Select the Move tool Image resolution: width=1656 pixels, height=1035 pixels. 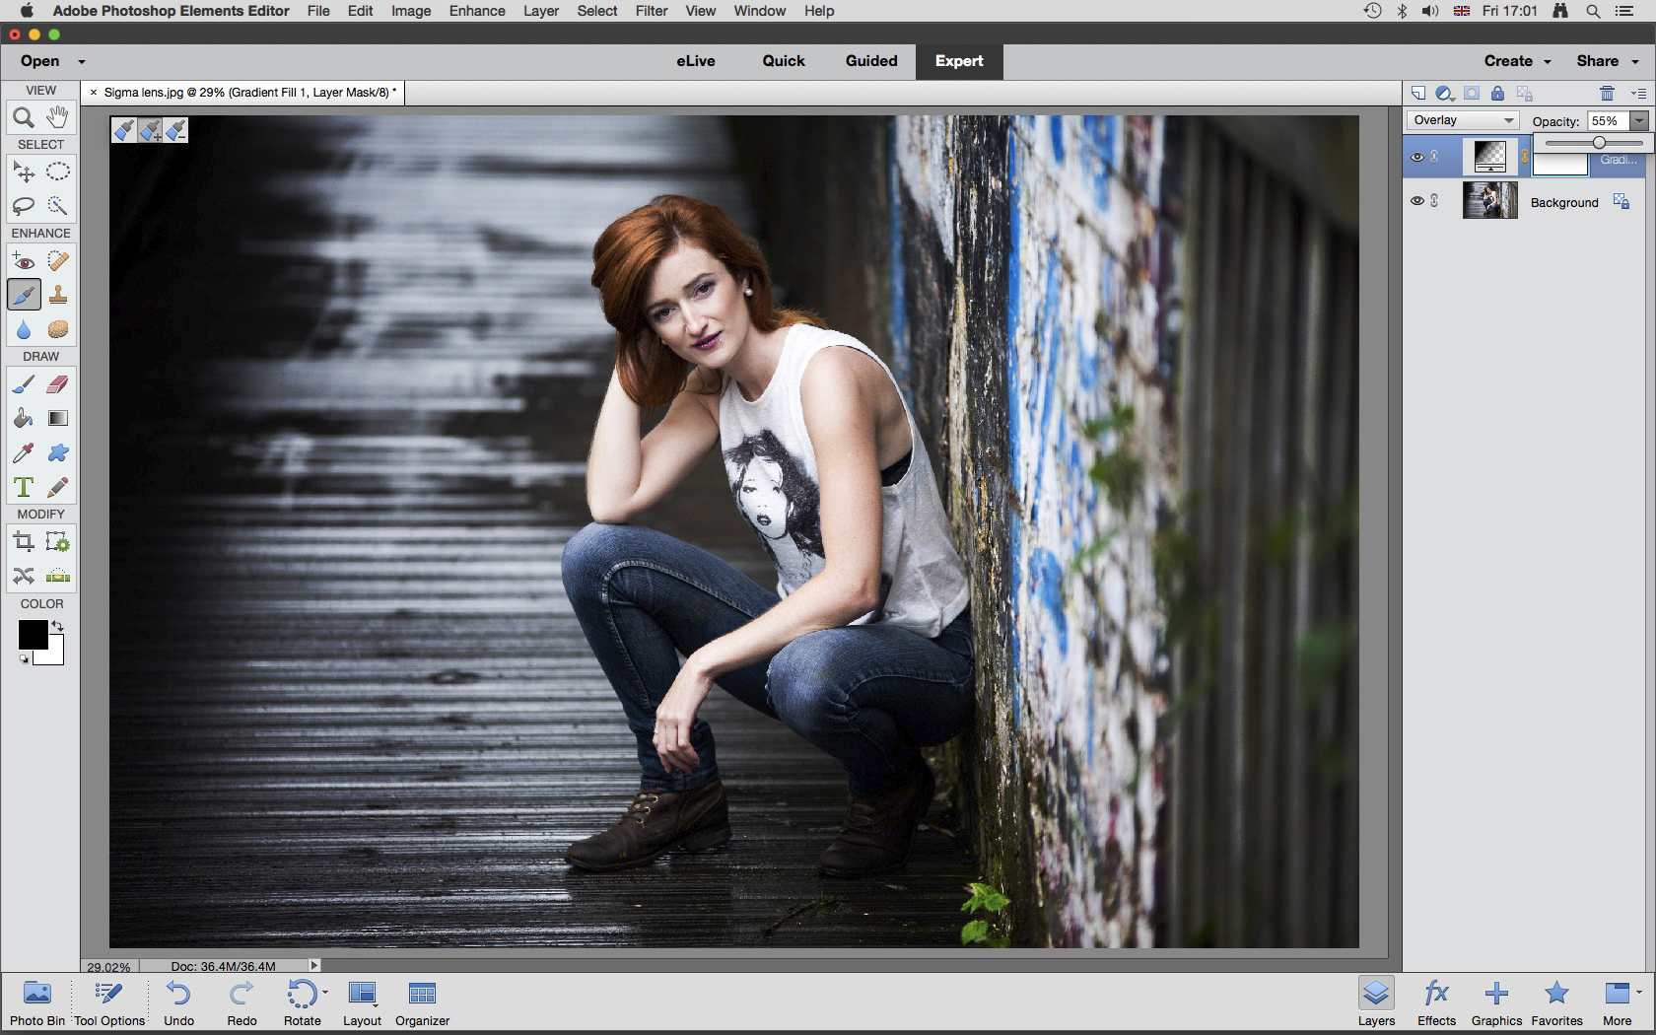24,172
